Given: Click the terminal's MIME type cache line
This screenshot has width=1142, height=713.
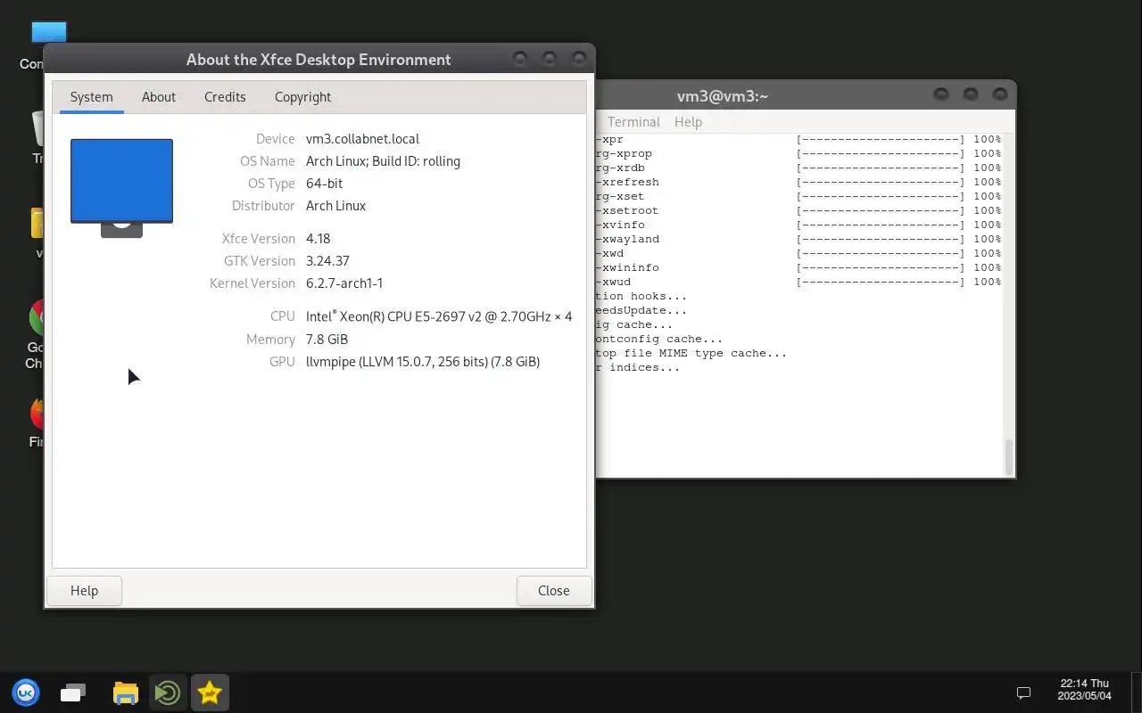Looking at the screenshot, I should (691, 353).
